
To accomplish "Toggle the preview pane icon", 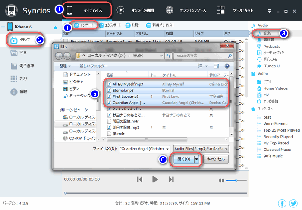I will (216, 66).
